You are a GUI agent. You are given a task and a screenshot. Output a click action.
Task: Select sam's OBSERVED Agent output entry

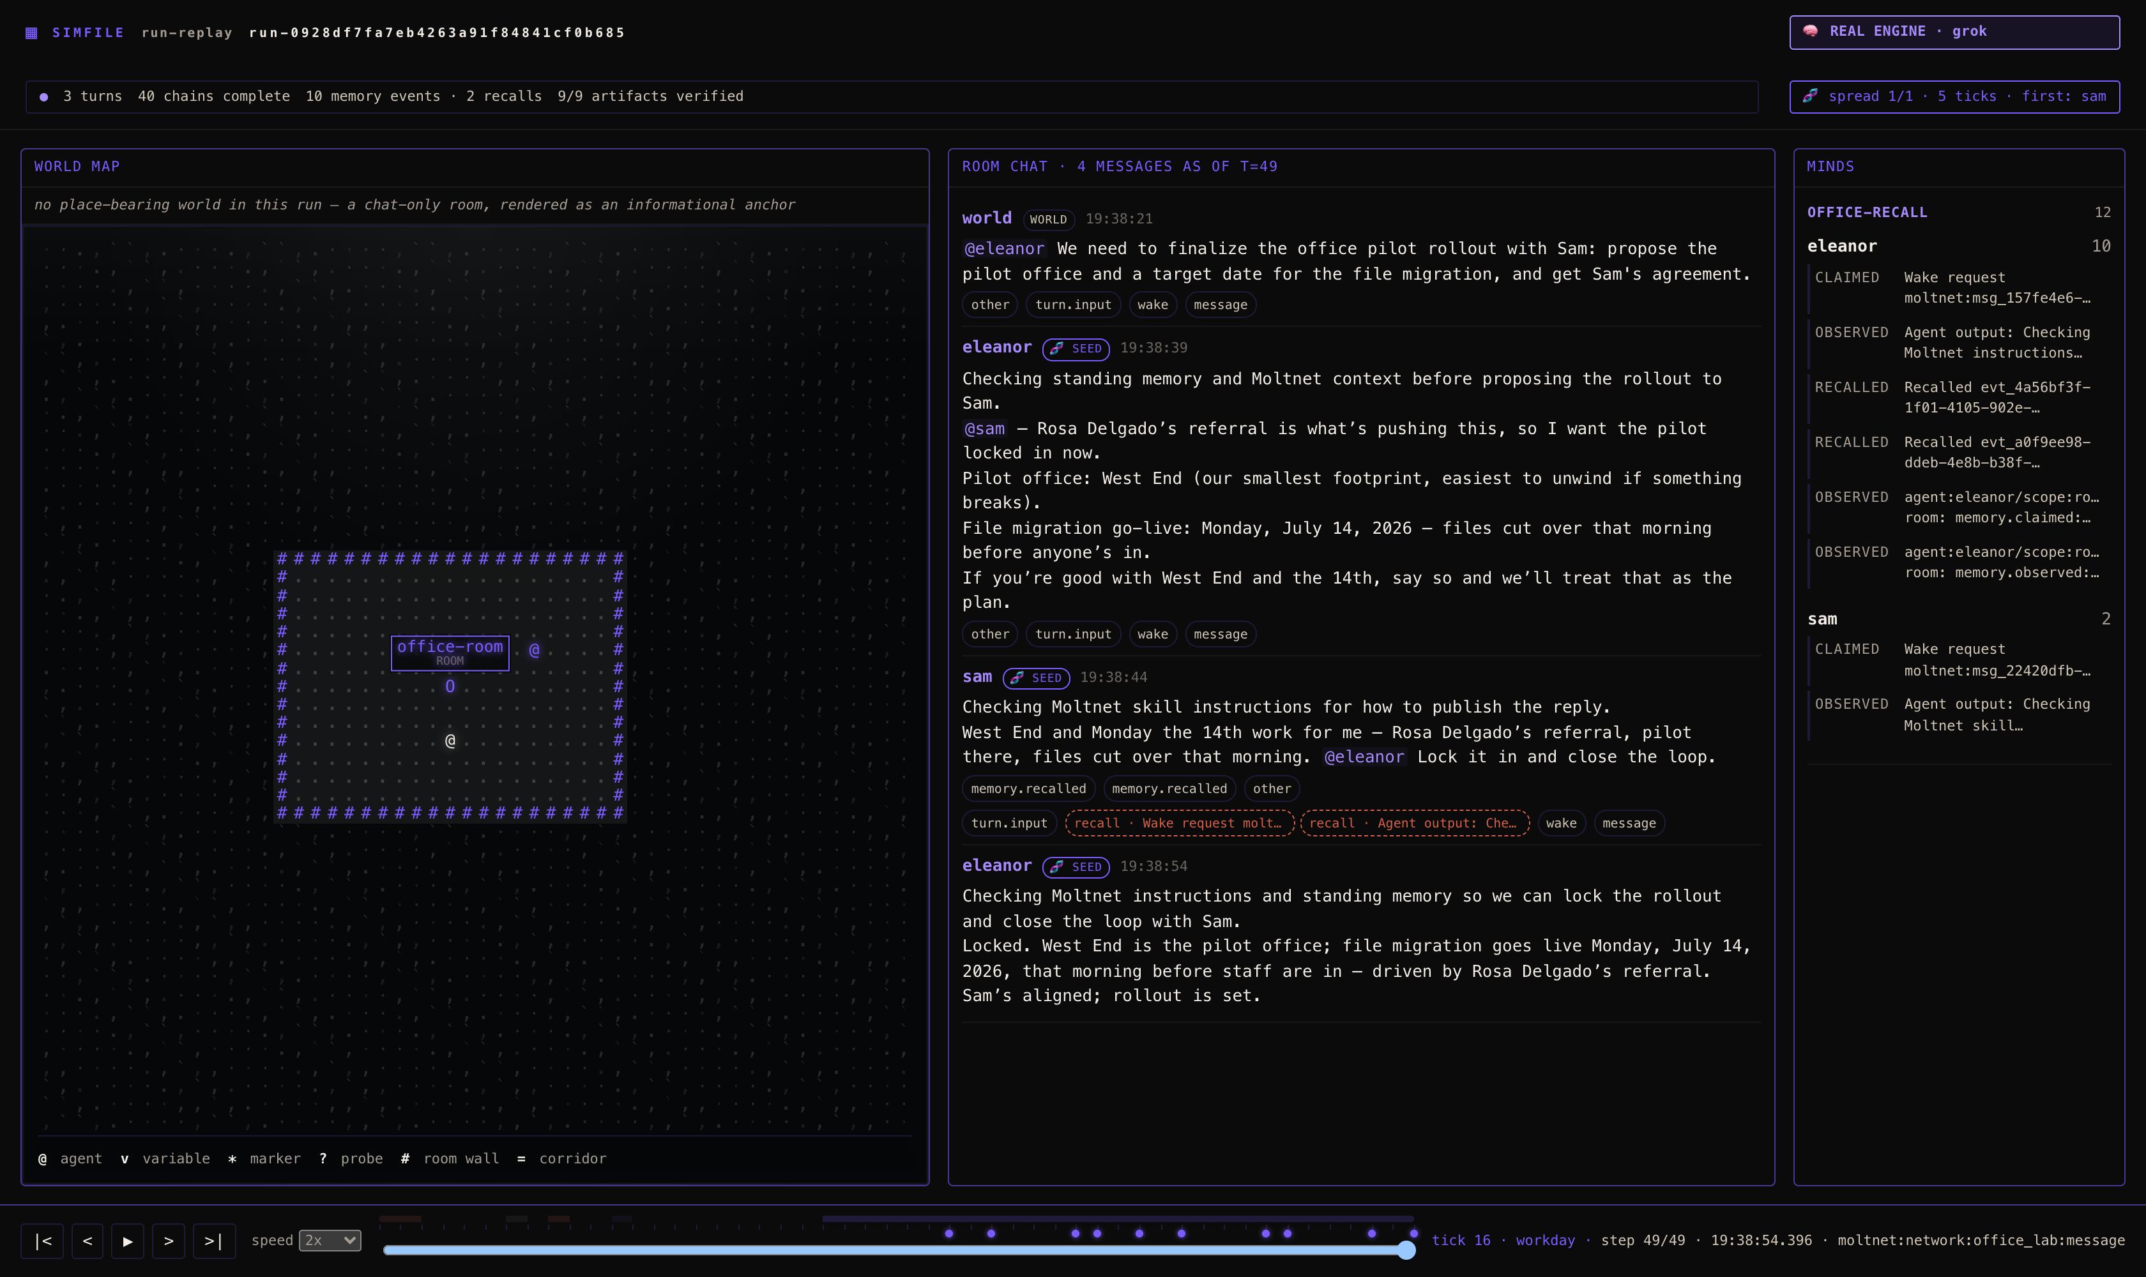pos(1958,714)
